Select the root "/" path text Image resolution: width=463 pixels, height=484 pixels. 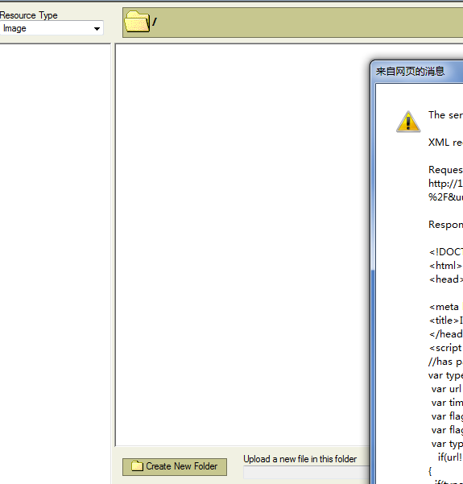tap(155, 22)
